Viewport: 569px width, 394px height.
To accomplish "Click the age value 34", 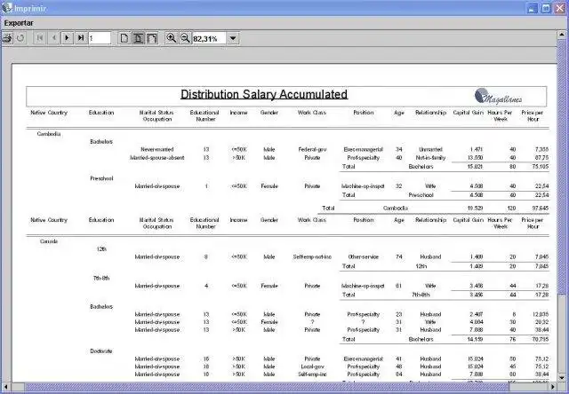I will click(x=399, y=149).
